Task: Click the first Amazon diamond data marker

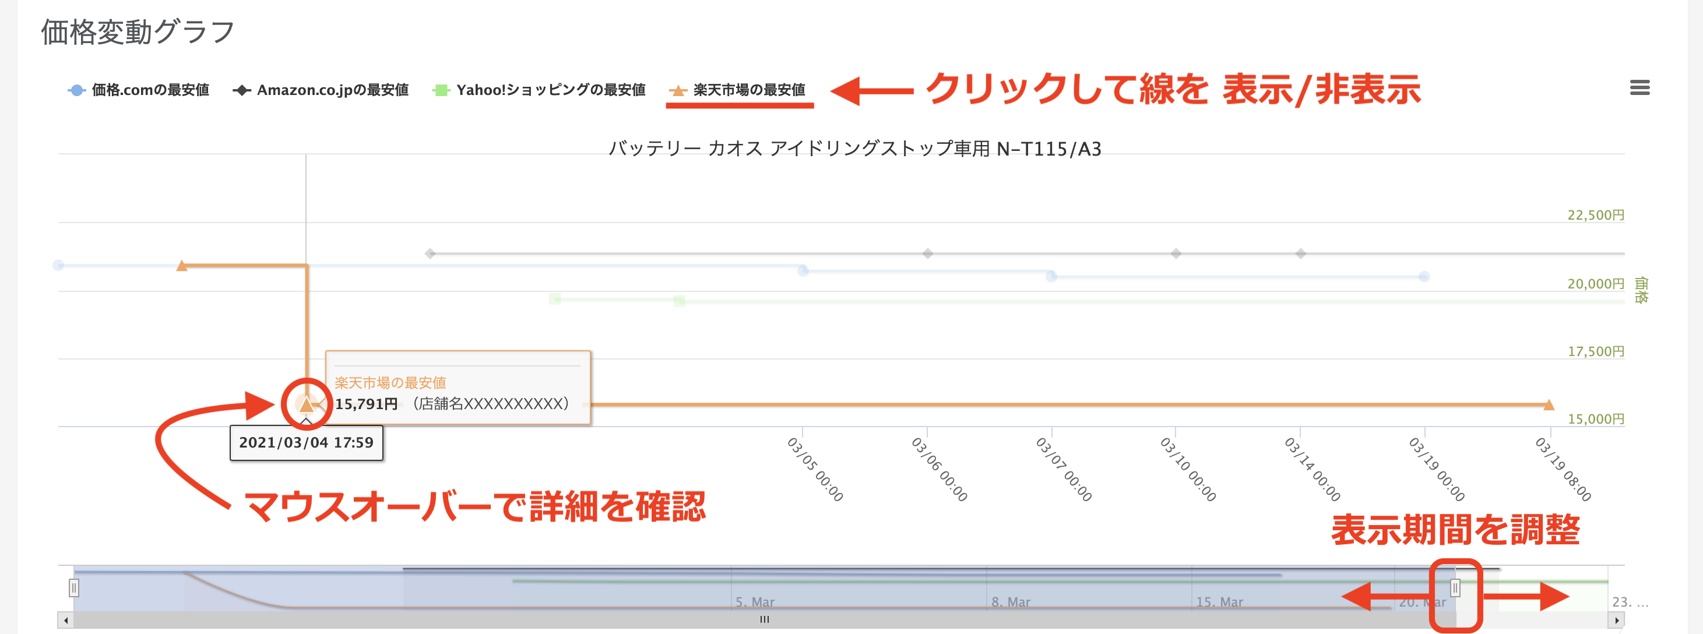Action: (x=430, y=253)
